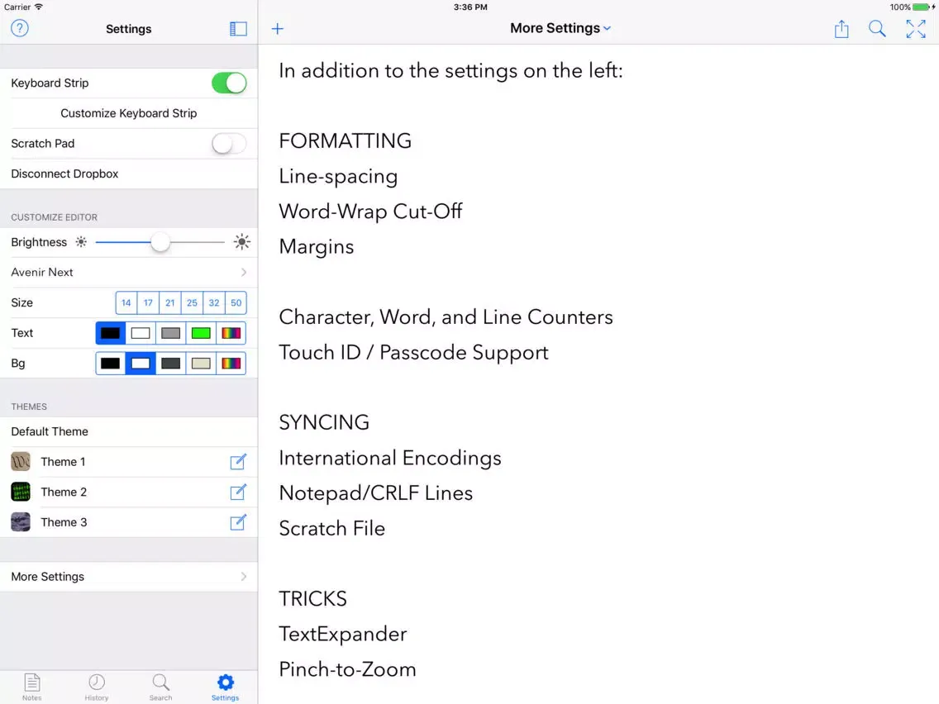Select Theme 3 thumbnail image
Viewport: 939px width, 704px height.
pyautogui.click(x=21, y=522)
